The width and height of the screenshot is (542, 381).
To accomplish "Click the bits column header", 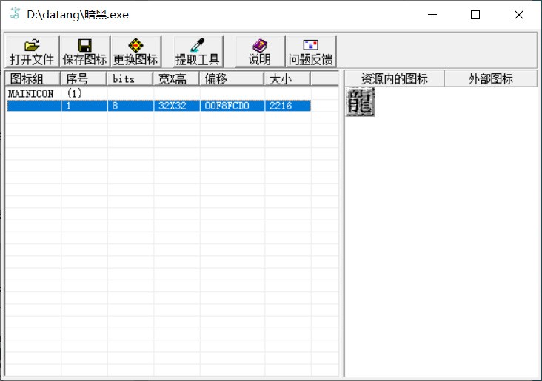I will (x=130, y=78).
